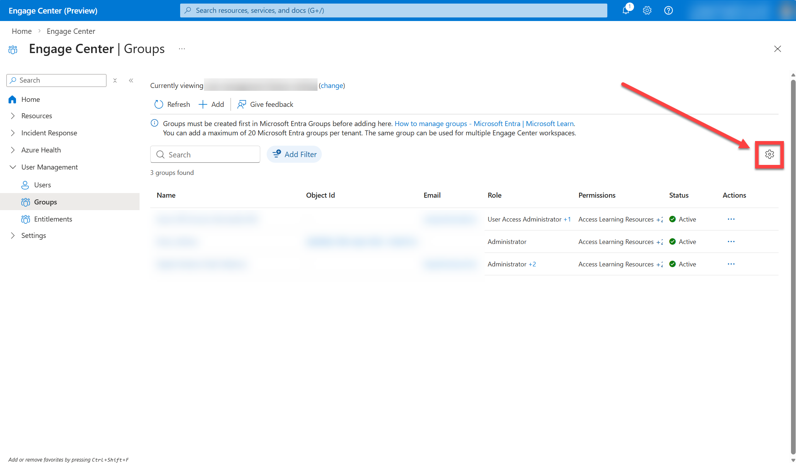Image resolution: width=796 pixels, height=463 pixels.
Task: Sort by the Status column header
Action: coord(679,195)
